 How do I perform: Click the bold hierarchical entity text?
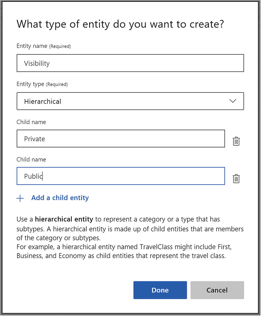tap(64, 219)
